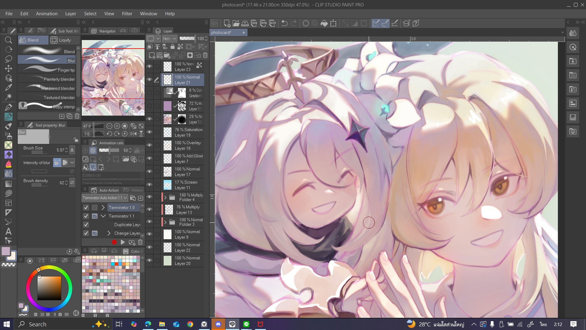Open the Intensity of blur dropdown
Screen dimensions: 586x330
(x=72, y=163)
